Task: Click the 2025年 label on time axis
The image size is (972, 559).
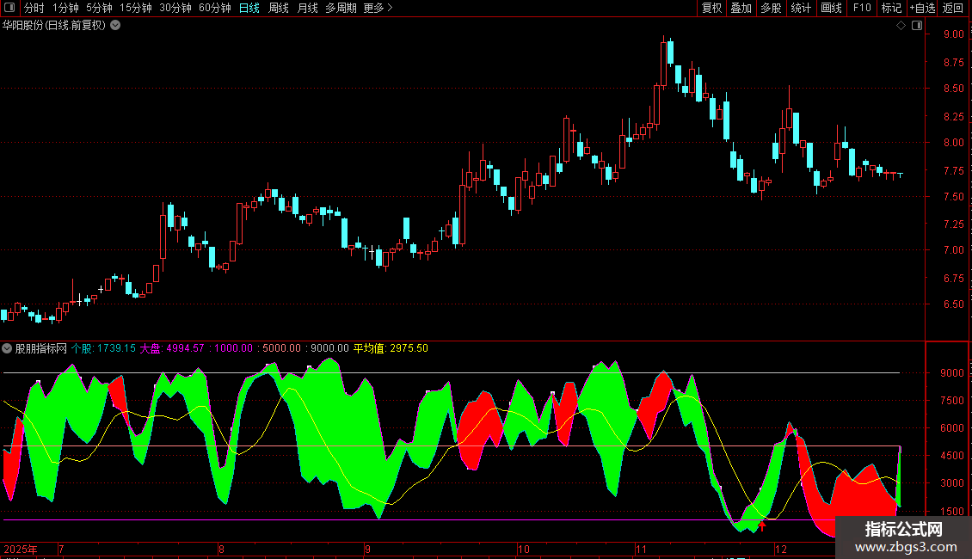Action: point(21,549)
